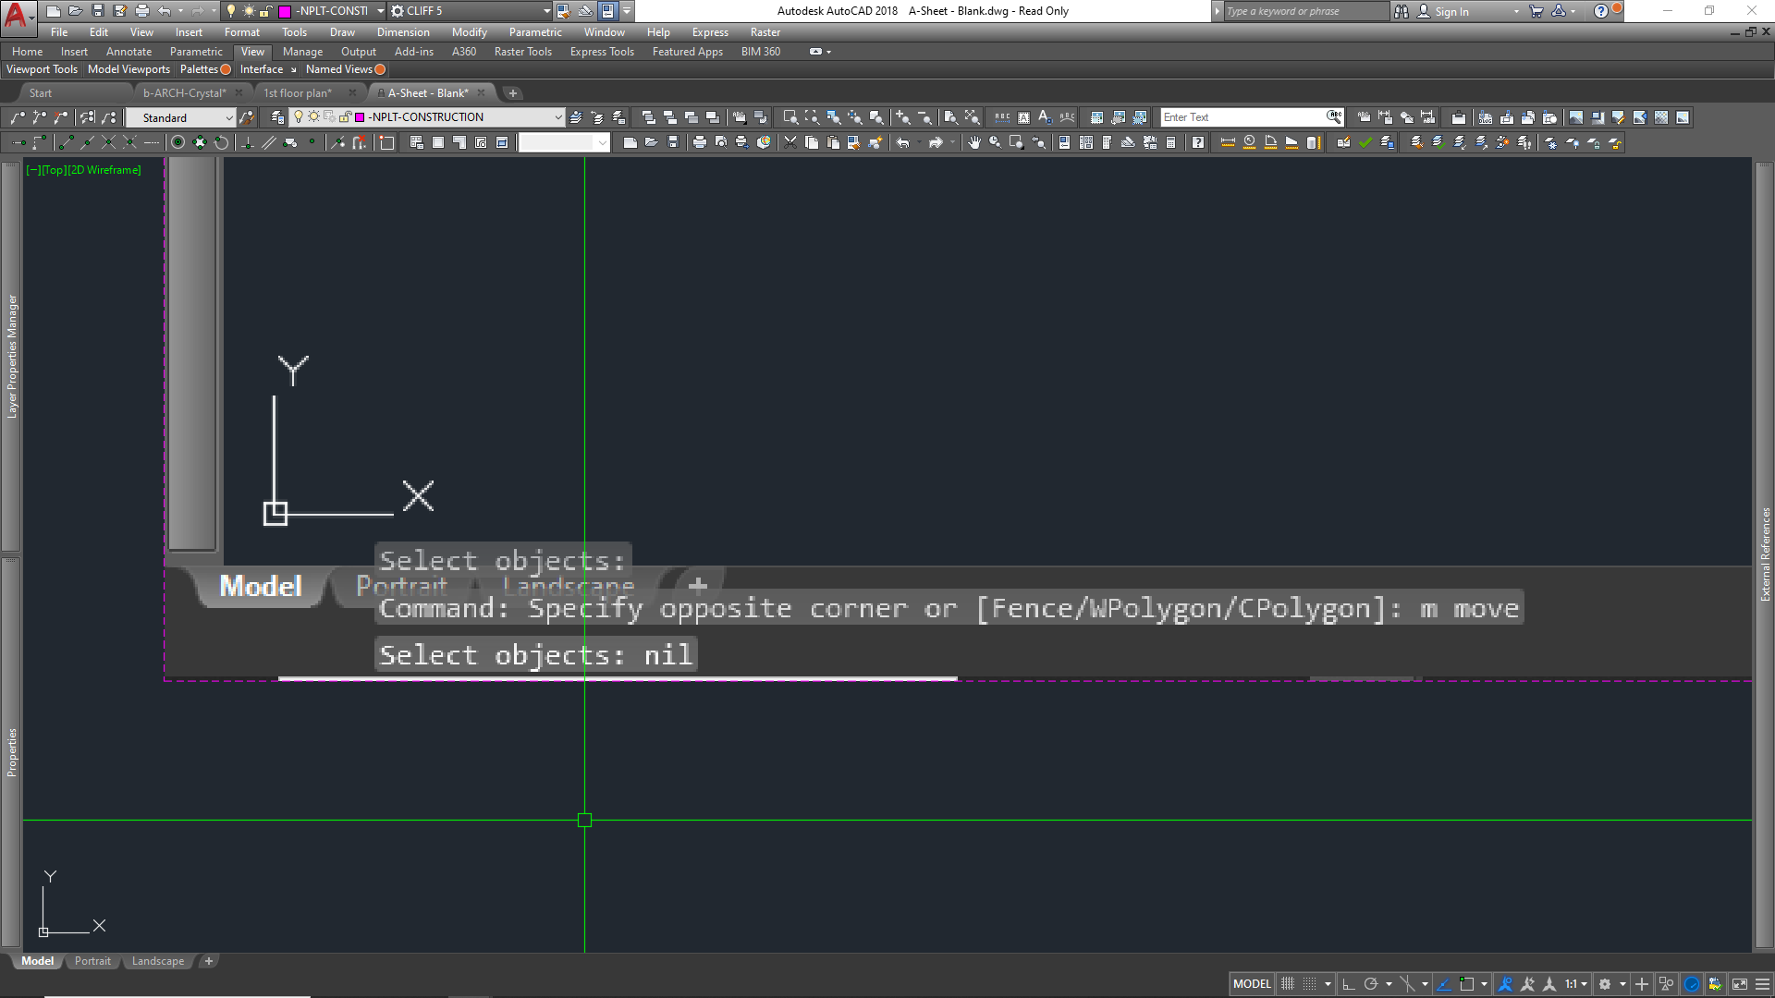The height and width of the screenshot is (998, 1775).
Task: Click the Sign In link
Action: click(1451, 11)
